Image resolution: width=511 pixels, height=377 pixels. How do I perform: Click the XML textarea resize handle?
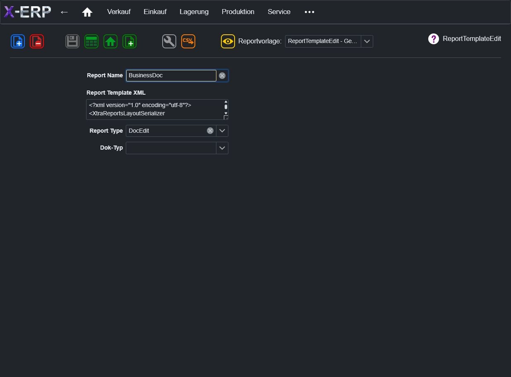click(x=226, y=118)
